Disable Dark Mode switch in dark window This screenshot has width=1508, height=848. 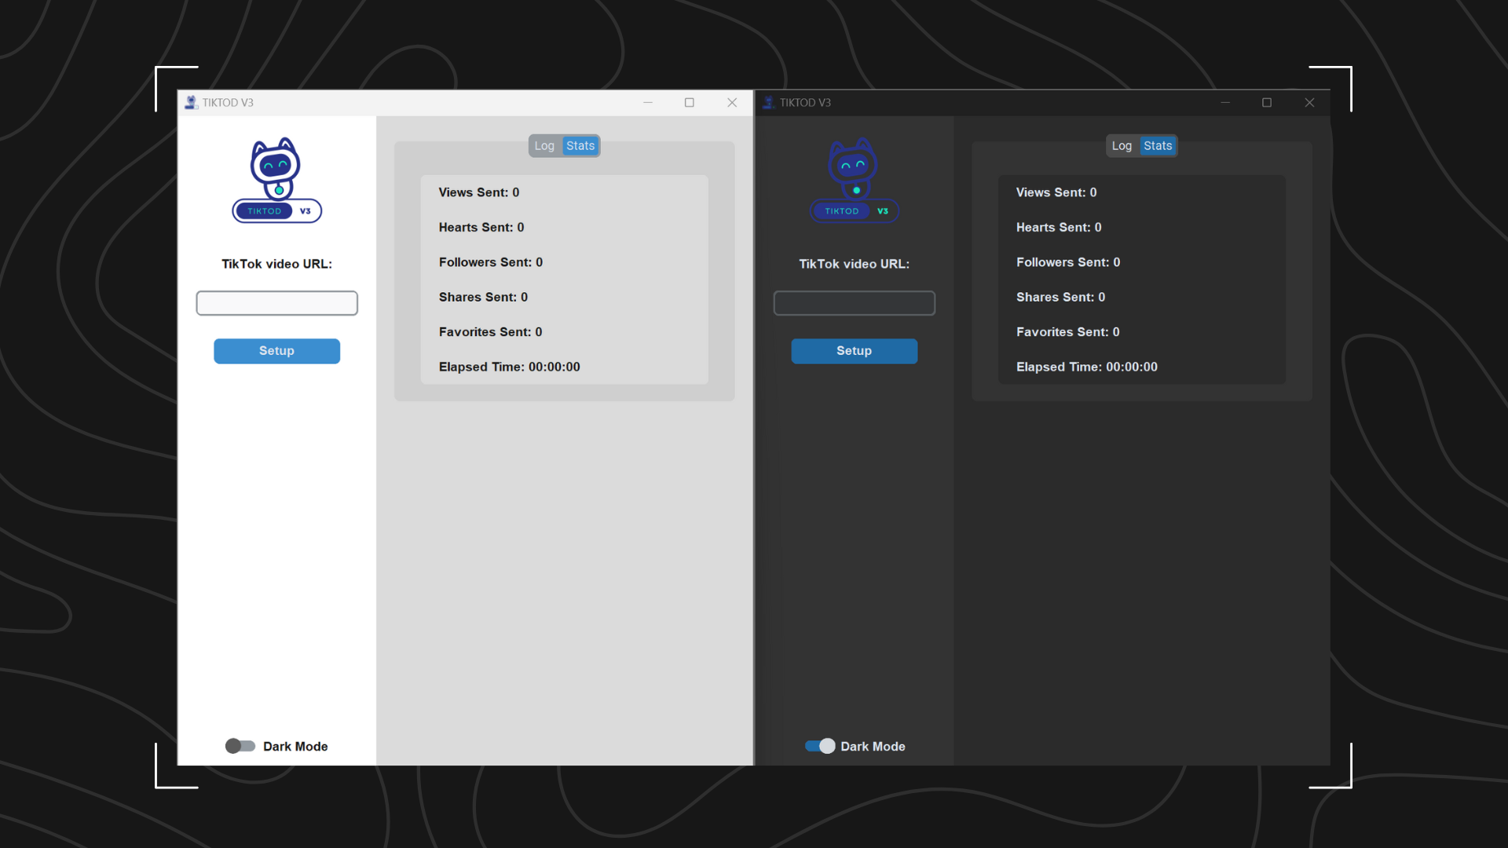pyautogui.click(x=819, y=746)
